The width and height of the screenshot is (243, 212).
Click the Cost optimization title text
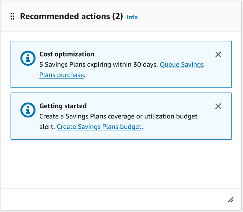point(67,54)
